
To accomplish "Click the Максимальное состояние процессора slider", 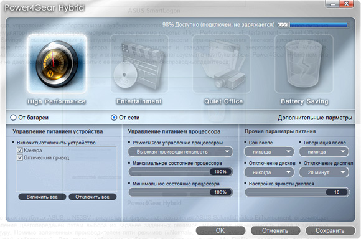I will (x=180, y=172).
